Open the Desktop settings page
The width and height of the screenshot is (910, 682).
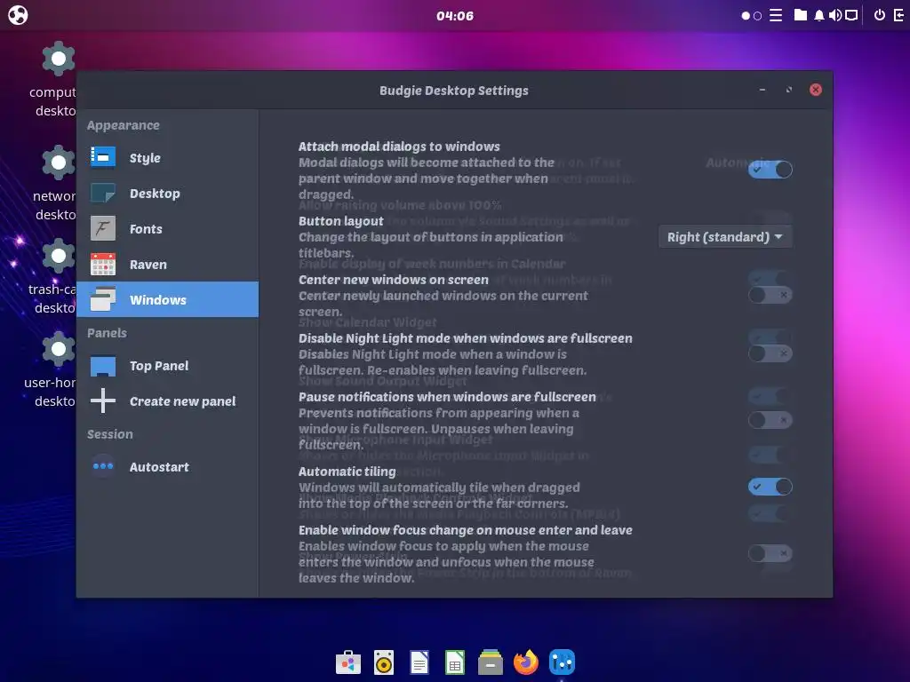167,193
